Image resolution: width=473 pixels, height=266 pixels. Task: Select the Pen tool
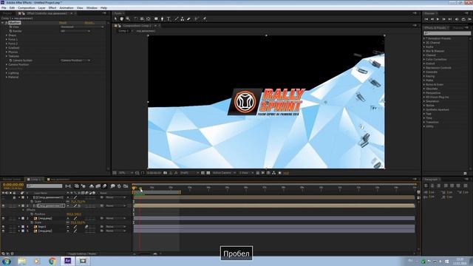(x=163, y=18)
